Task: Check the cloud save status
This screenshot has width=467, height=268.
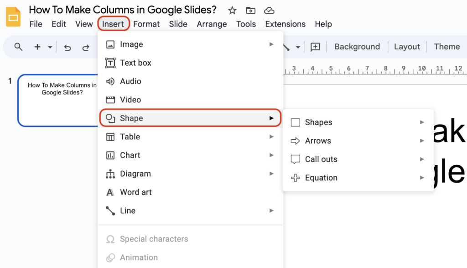Action: click(x=269, y=10)
